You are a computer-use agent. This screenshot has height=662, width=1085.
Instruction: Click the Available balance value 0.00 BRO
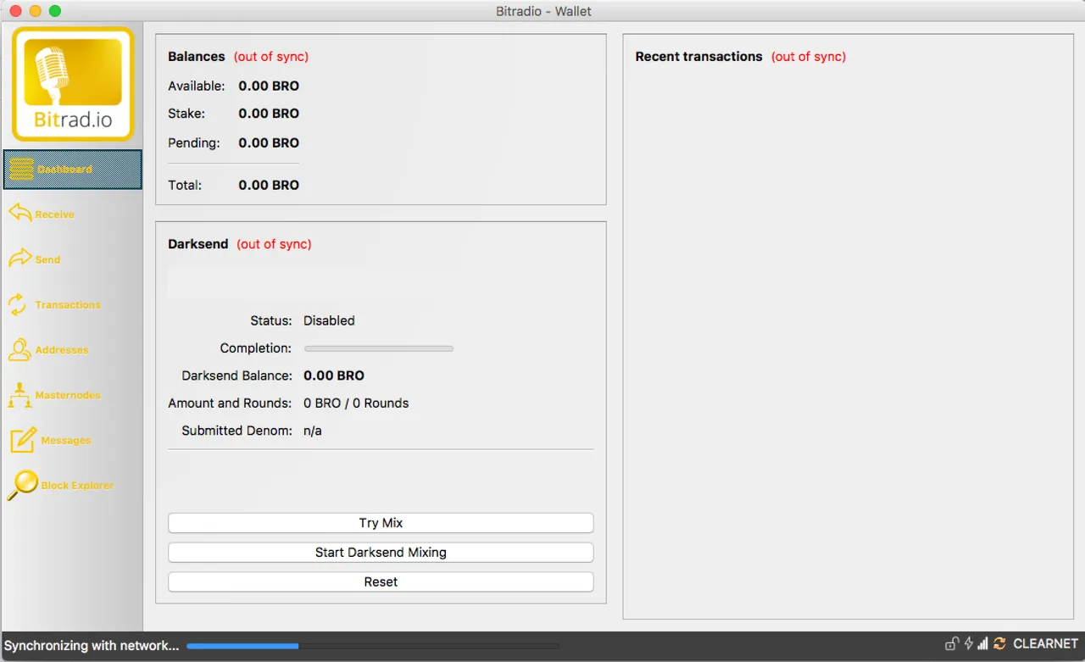pyautogui.click(x=269, y=86)
